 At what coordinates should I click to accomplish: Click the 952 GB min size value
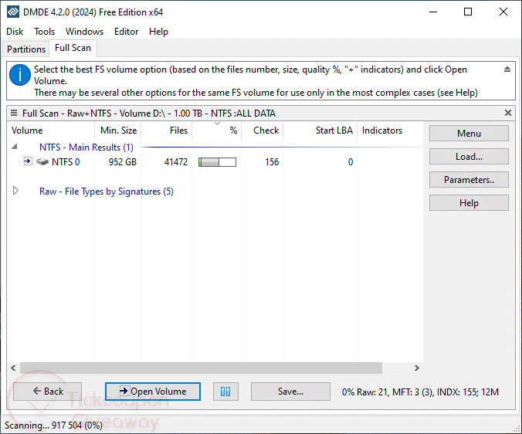[x=123, y=162]
